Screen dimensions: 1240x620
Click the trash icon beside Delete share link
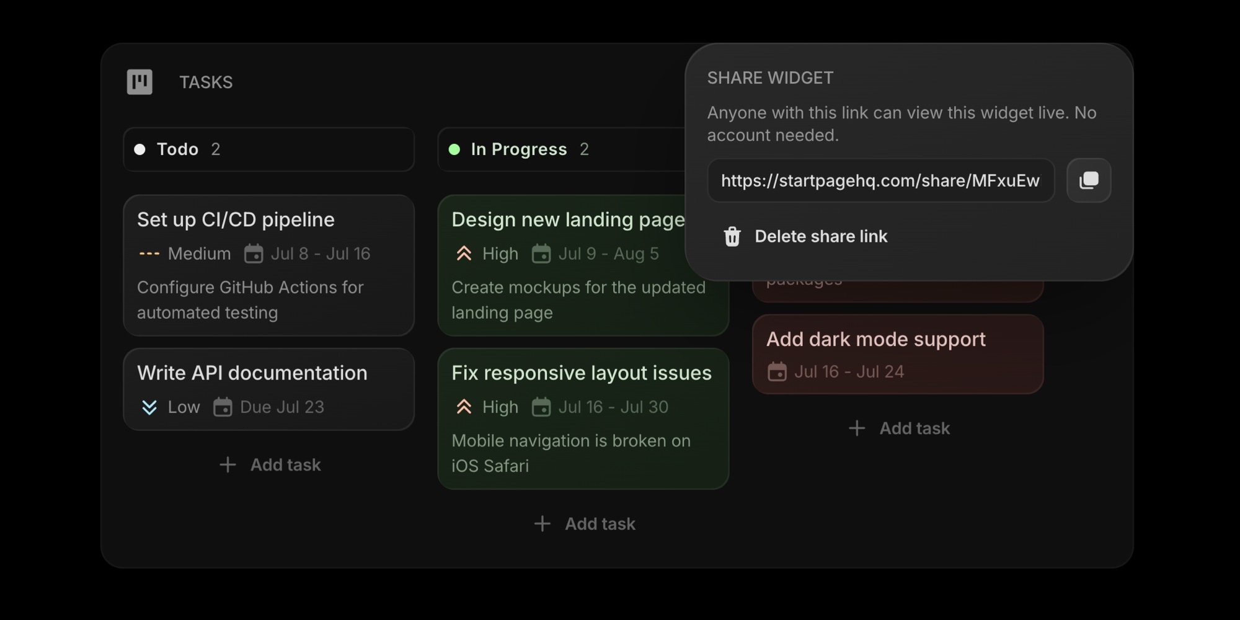coord(732,236)
